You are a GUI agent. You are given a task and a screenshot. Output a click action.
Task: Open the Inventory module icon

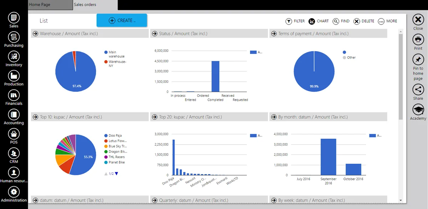(x=14, y=56)
